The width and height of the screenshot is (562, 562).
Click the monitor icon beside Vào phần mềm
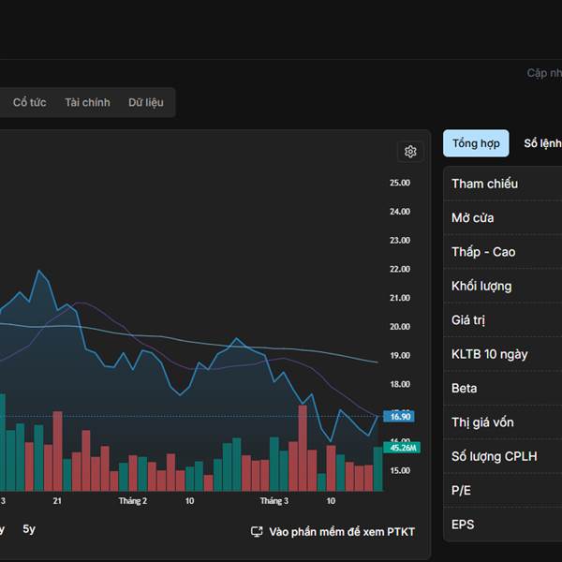tap(257, 532)
